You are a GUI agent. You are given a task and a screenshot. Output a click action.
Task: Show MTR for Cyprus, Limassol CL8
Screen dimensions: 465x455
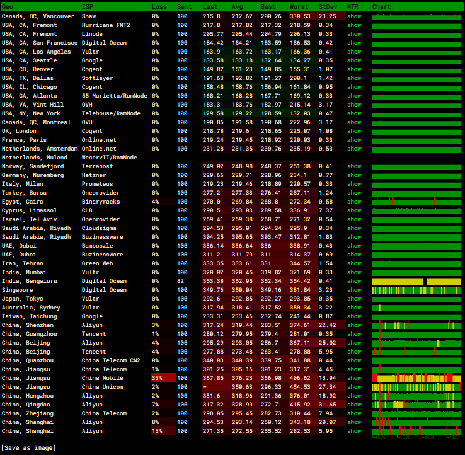(354, 210)
